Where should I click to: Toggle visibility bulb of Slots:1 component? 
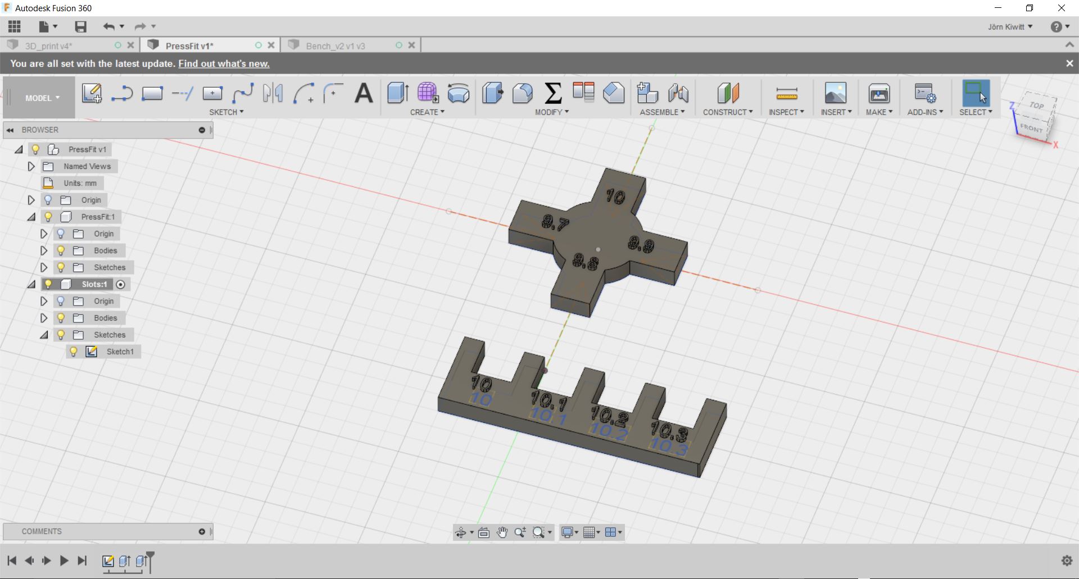(48, 284)
